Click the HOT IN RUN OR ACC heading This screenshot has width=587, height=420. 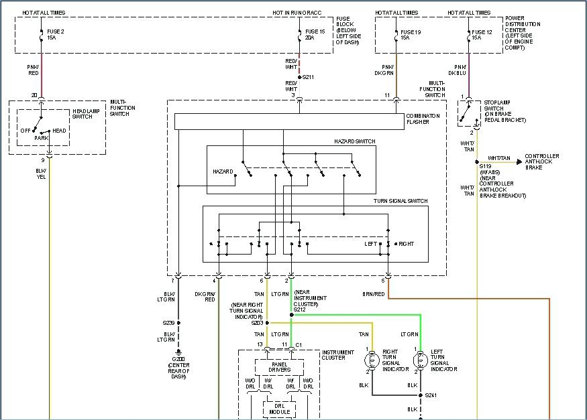coord(297,12)
